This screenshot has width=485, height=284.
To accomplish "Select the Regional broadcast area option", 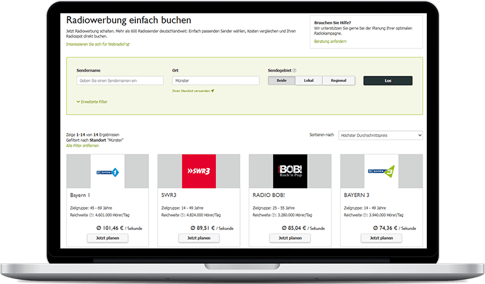I will (x=339, y=81).
